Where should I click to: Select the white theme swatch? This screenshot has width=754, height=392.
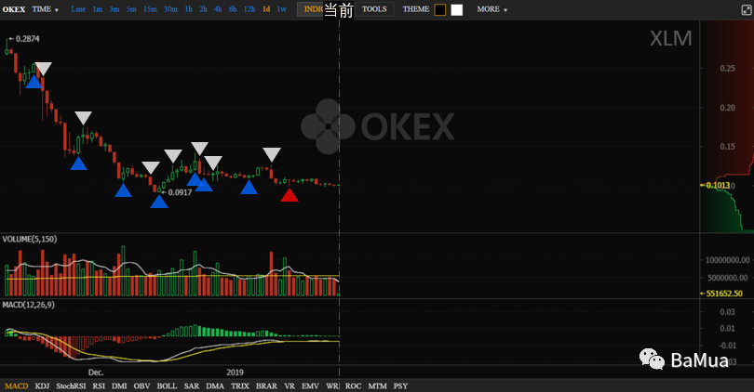click(457, 9)
